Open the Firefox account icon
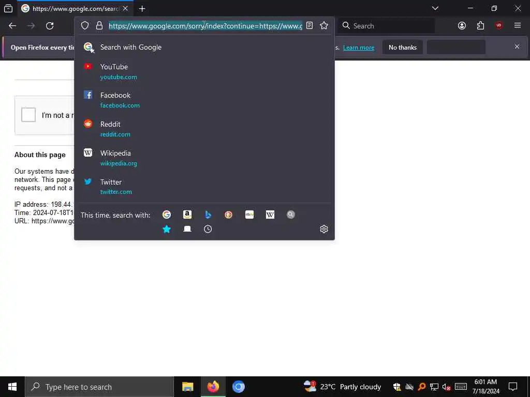Image resolution: width=530 pixels, height=397 pixels. tap(462, 26)
